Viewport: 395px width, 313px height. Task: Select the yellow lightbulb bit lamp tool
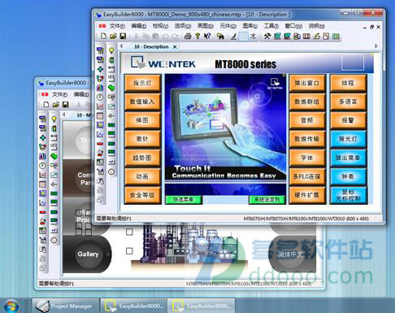coord(111,50)
